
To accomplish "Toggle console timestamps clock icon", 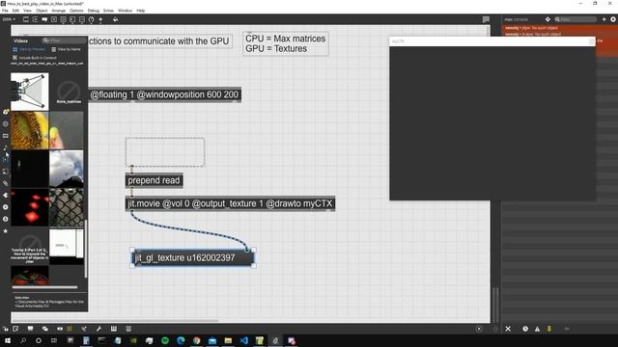I will [525, 329].
